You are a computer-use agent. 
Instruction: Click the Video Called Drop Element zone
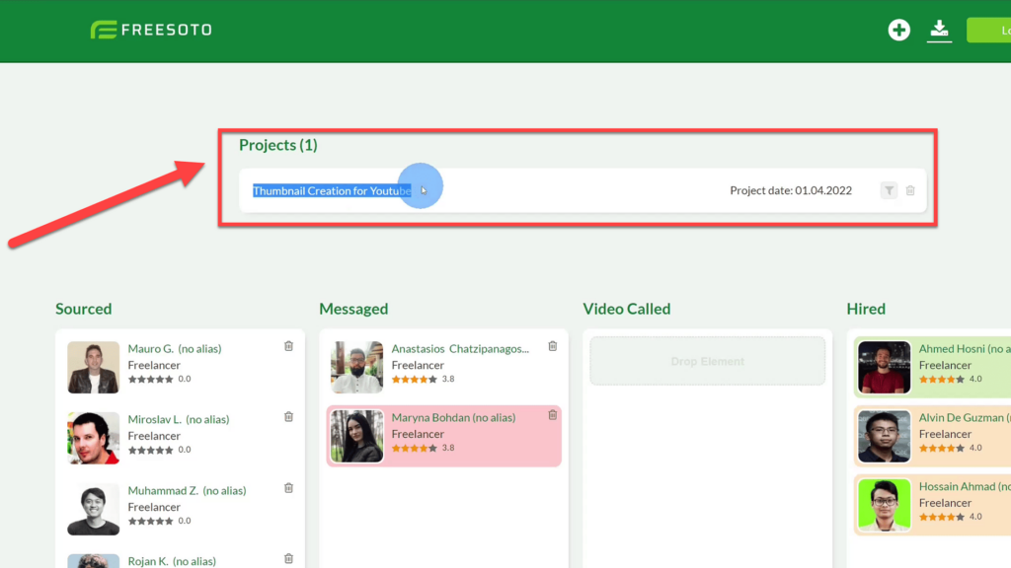[x=707, y=361]
